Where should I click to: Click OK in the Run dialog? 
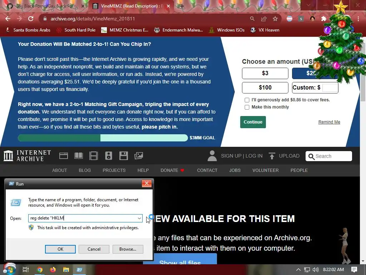point(60,249)
